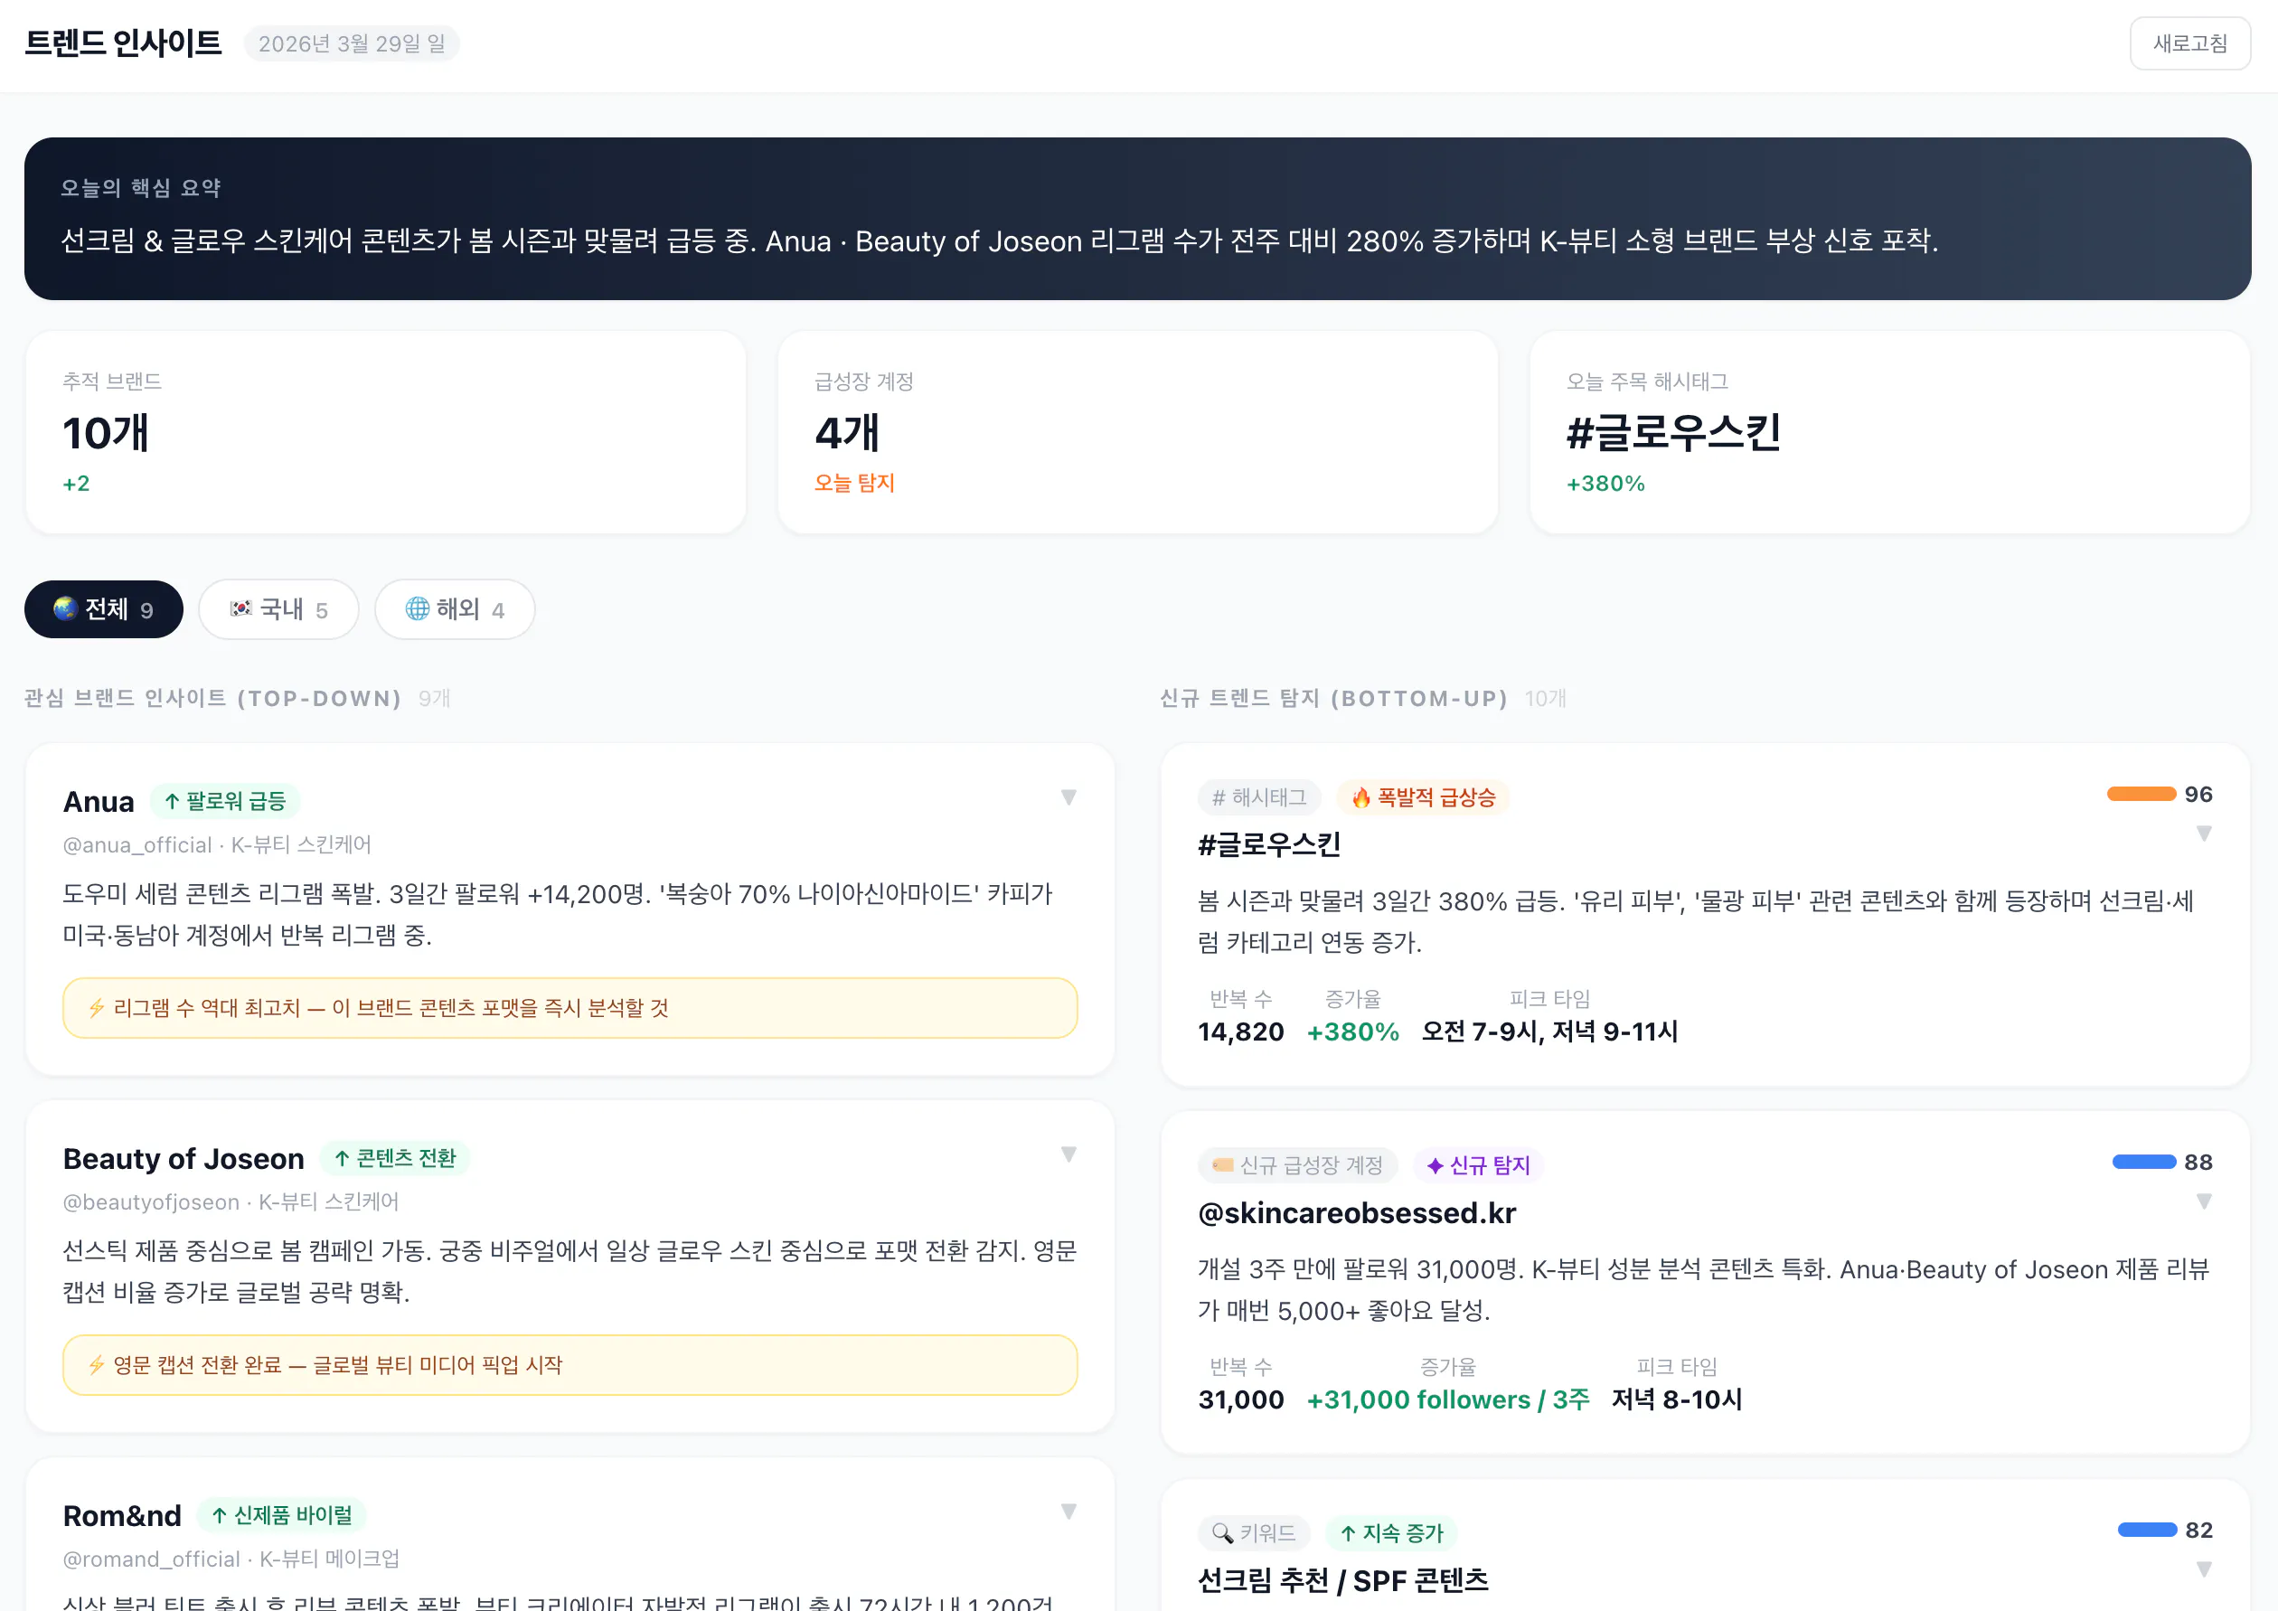Click the blue score bar showing 82

click(x=2147, y=1530)
